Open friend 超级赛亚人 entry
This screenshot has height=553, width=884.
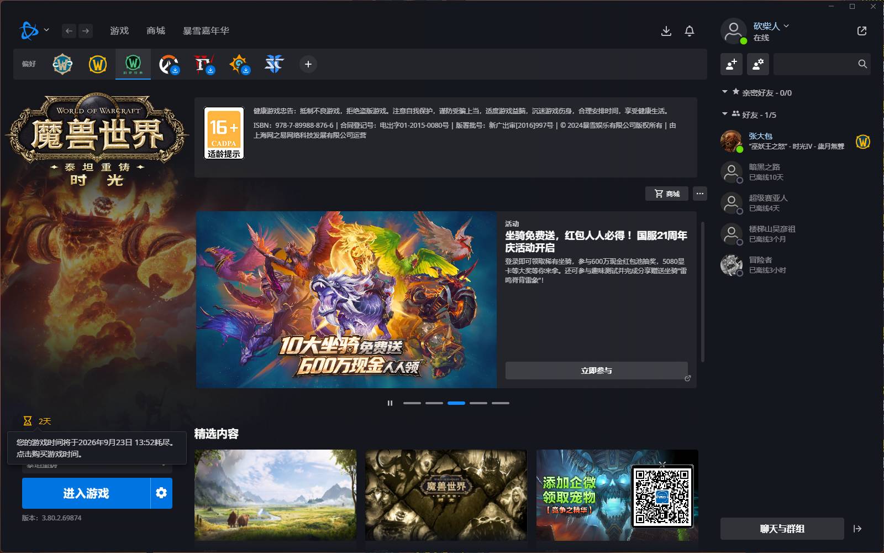(796, 203)
